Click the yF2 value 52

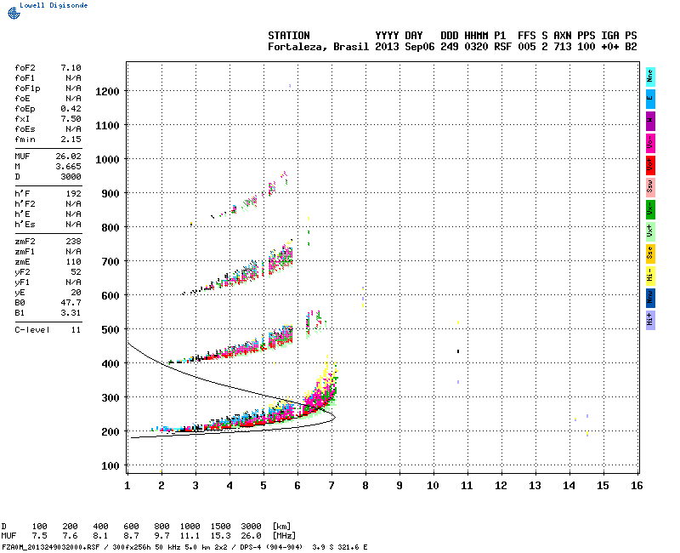[76, 272]
